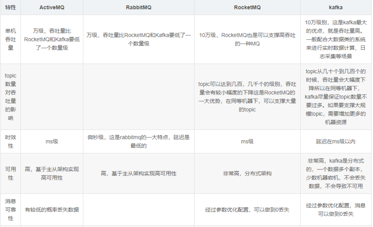
Task: Click ActiveMQ cell 有较低的概率丢失数据
Action: pyautogui.click(x=52, y=210)
